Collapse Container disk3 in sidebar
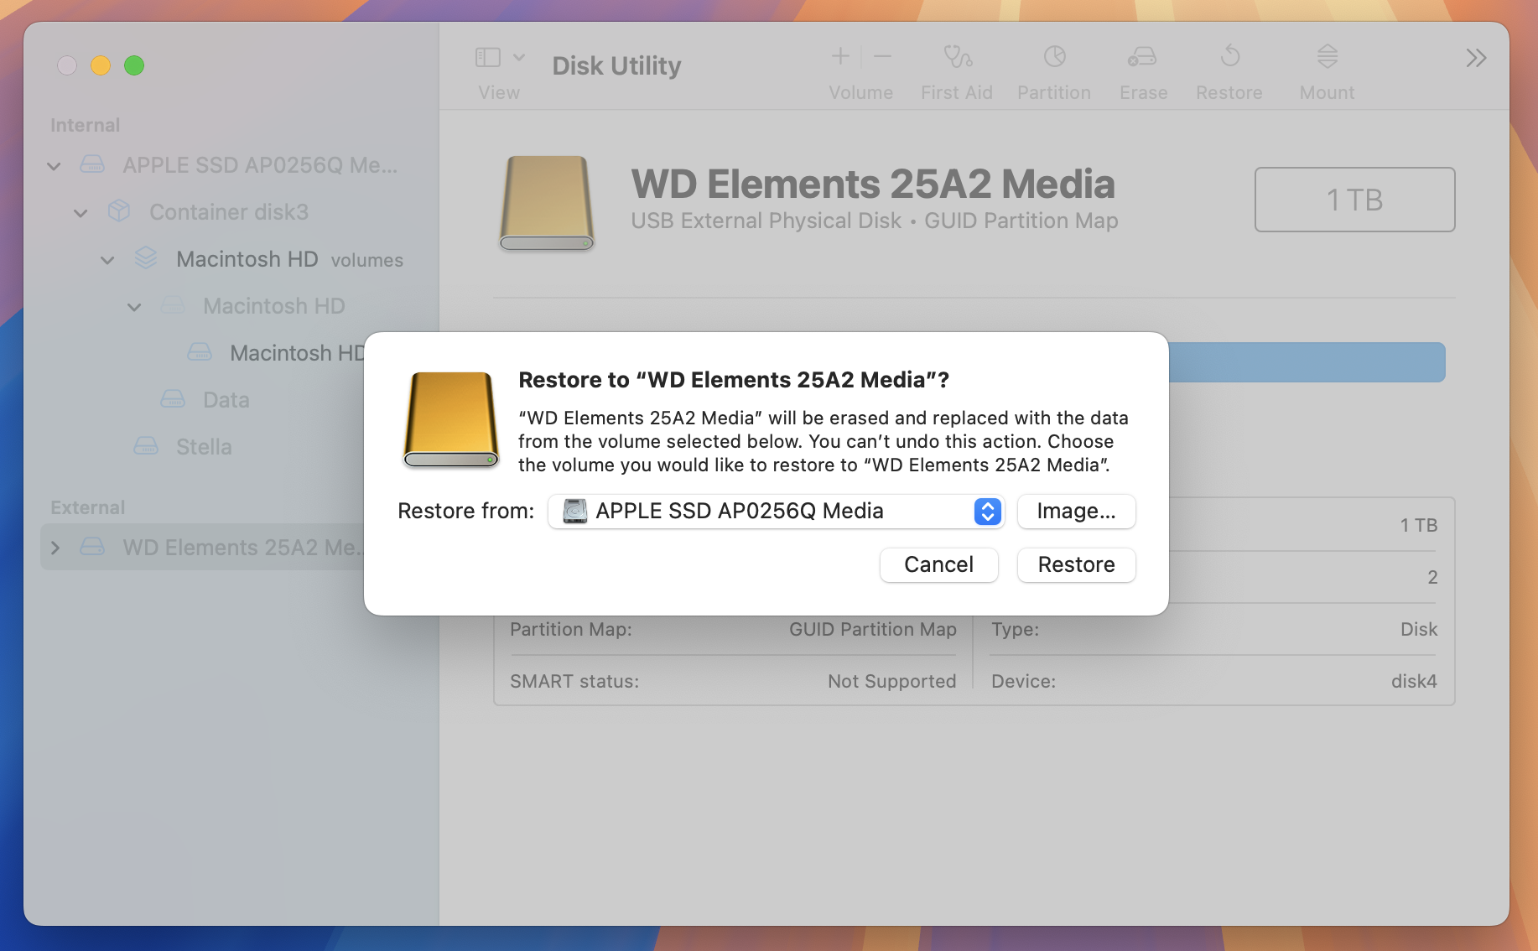 81,213
